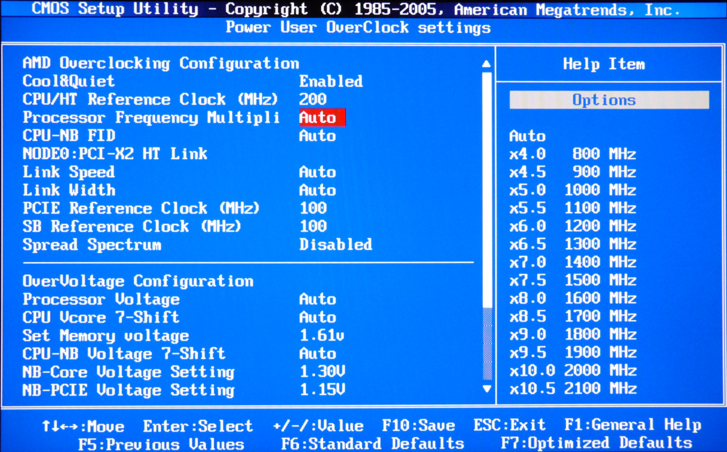
Task: Open the 1.61v value for Set Memory voltage
Action: (x=322, y=336)
